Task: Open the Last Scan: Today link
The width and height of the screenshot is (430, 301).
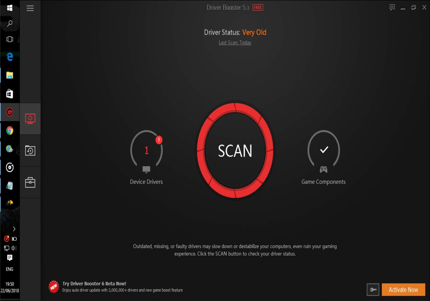Action: [235, 42]
